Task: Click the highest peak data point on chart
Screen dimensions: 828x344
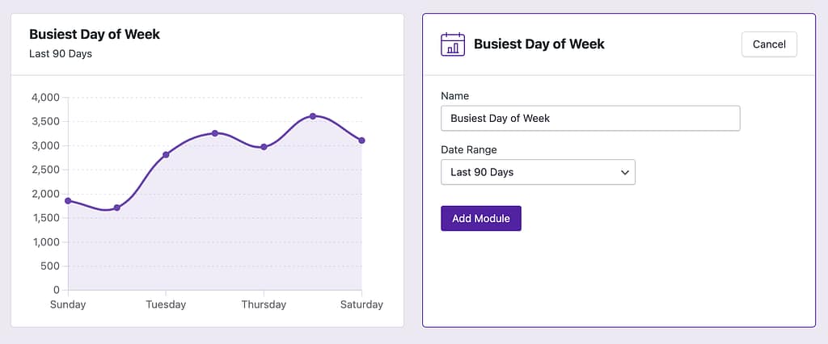Action: [x=313, y=116]
